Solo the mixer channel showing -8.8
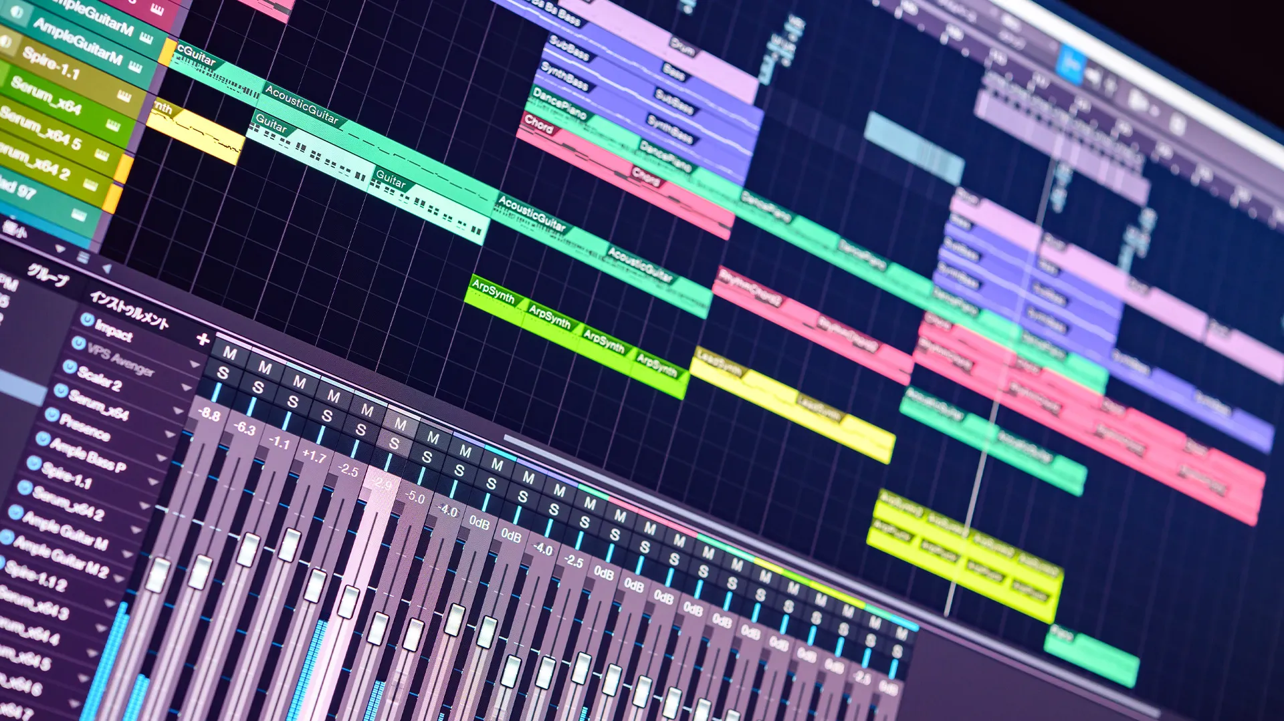 tap(223, 373)
